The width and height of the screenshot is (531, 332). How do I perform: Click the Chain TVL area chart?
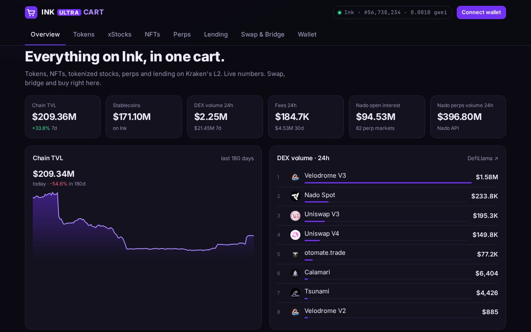click(143, 226)
